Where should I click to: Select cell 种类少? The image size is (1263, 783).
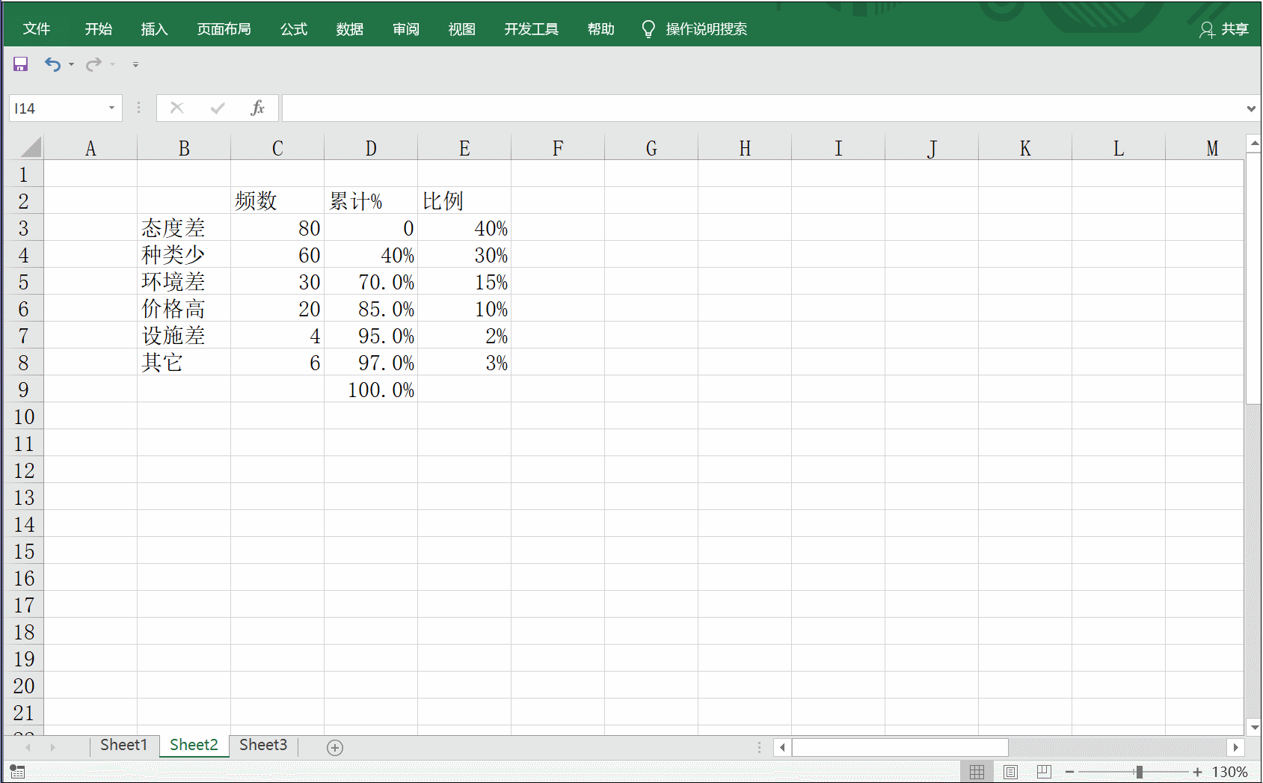tap(184, 255)
